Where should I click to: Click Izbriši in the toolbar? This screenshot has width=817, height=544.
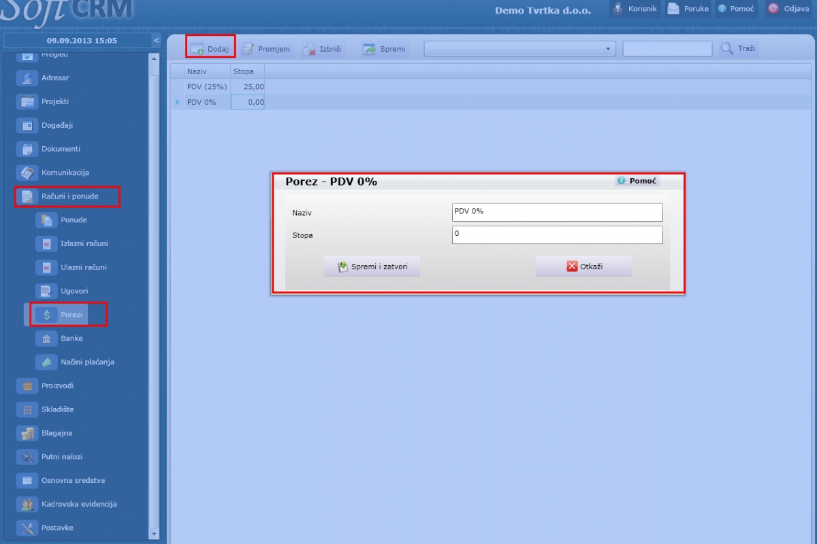pos(322,49)
